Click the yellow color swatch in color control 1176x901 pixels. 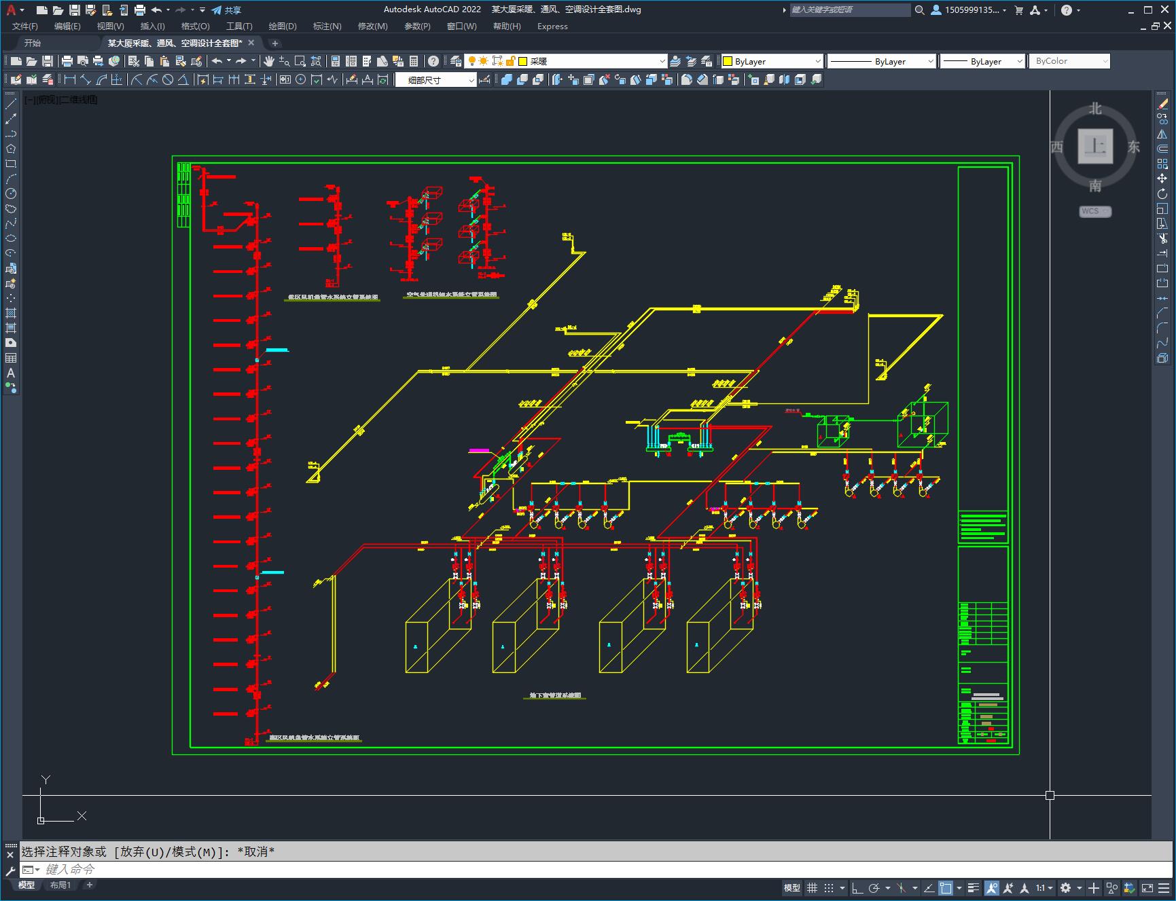[x=728, y=61]
